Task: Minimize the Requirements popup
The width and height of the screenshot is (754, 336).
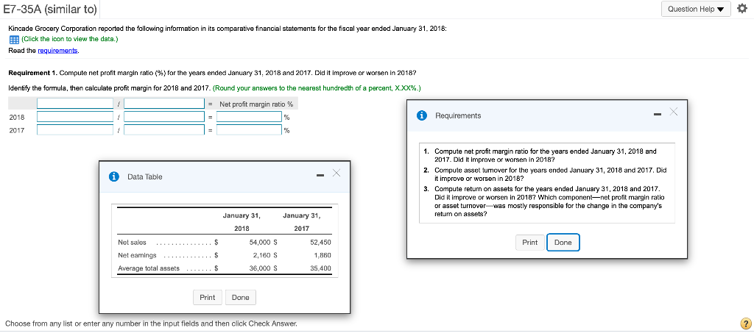Action: click(657, 115)
